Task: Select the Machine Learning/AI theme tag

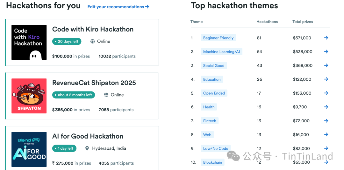Action: pos(222,51)
